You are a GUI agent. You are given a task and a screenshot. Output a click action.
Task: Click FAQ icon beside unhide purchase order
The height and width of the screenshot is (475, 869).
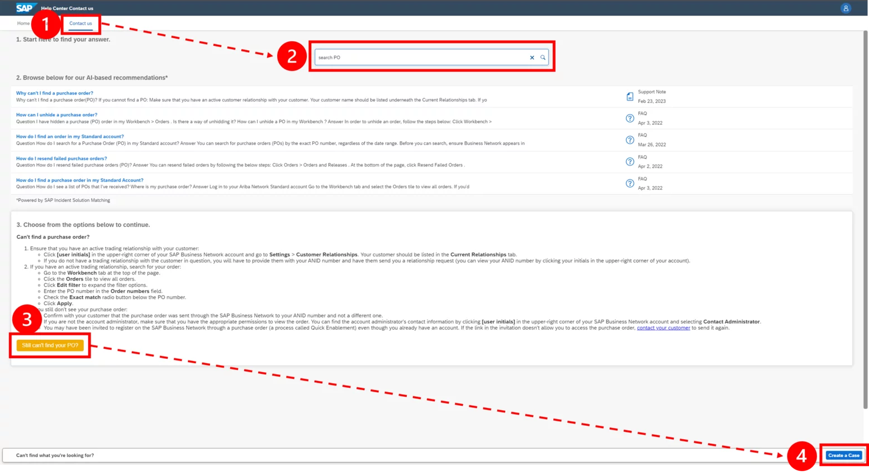(x=630, y=118)
